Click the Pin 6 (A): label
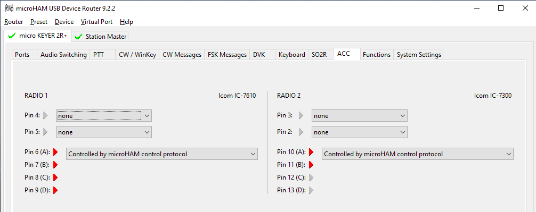 37,151
